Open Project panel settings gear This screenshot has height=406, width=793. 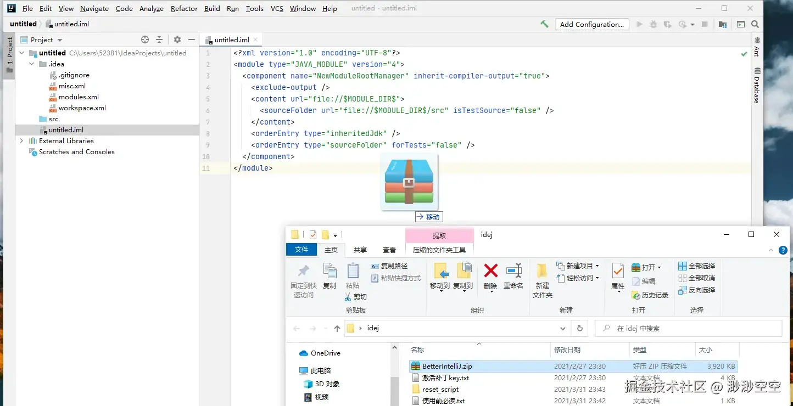[x=177, y=40]
